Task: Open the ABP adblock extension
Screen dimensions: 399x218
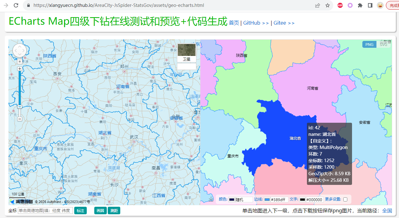Action: (x=340, y=5)
